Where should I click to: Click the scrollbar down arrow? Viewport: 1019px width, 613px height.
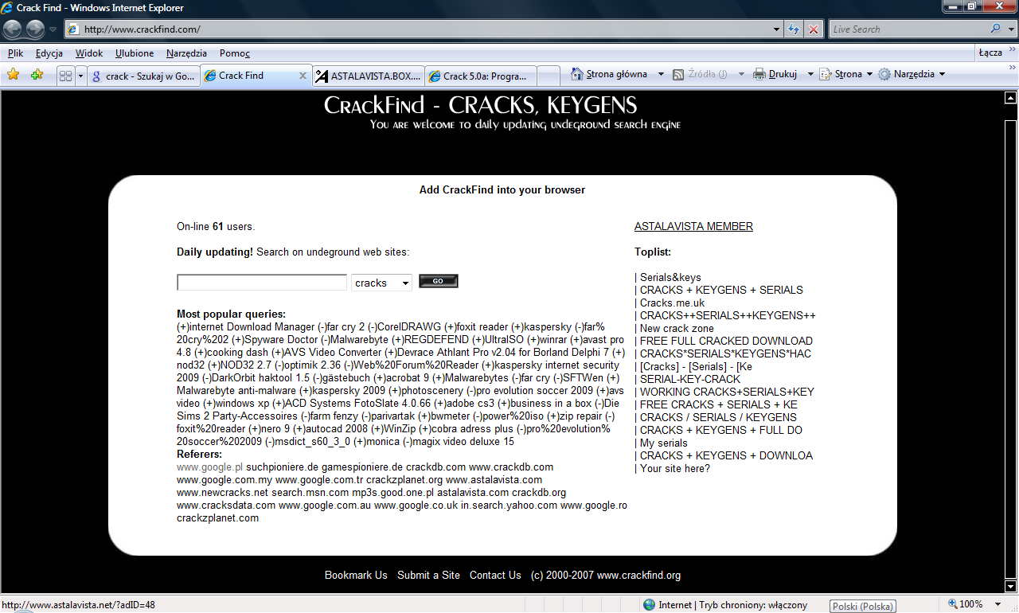(x=1010, y=587)
